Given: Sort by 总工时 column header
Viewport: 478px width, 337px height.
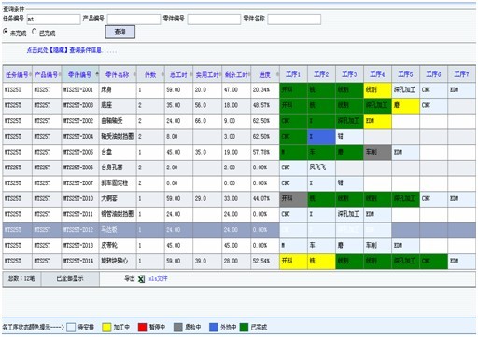Looking at the screenshot, I should (x=178, y=74).
